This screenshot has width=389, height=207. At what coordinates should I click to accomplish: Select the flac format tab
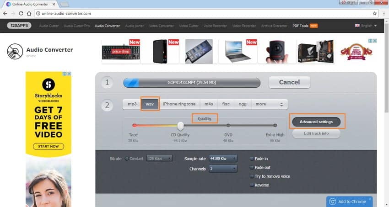226,104
